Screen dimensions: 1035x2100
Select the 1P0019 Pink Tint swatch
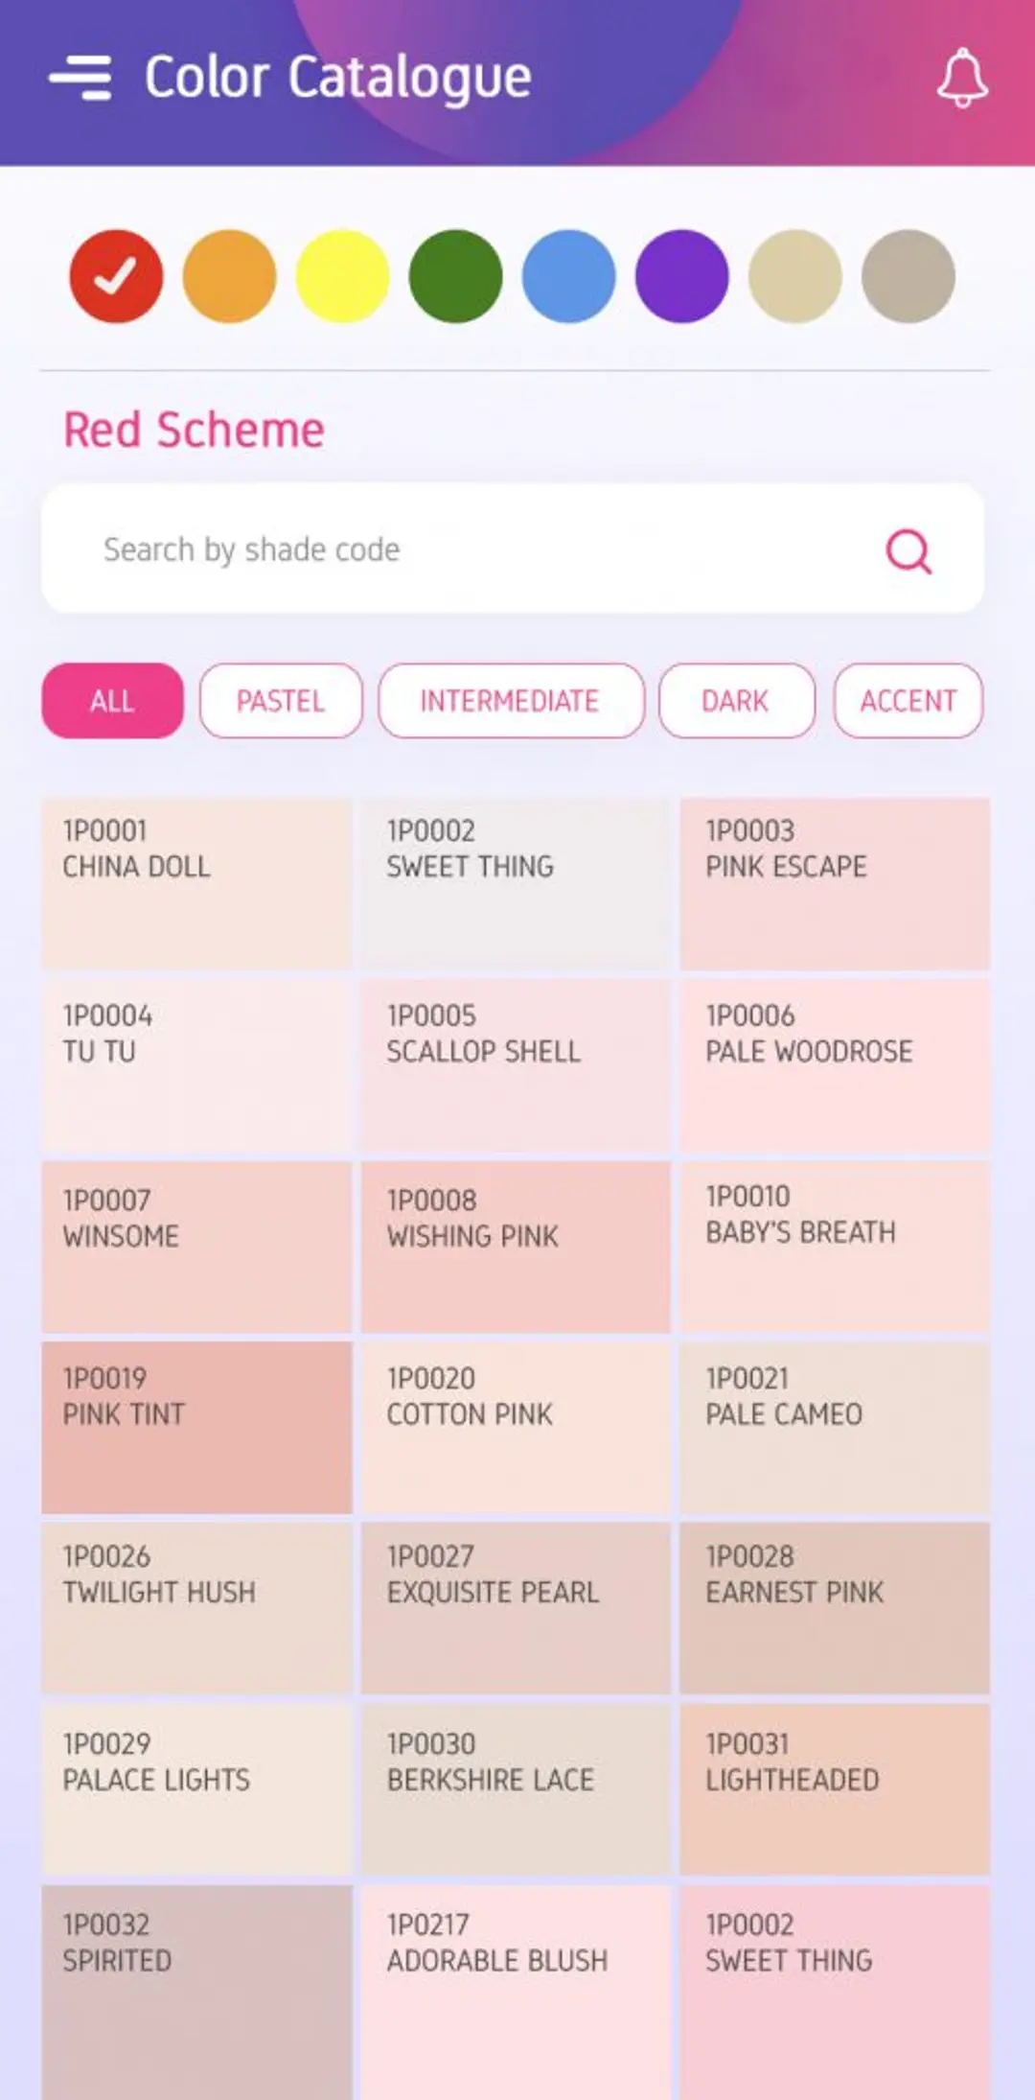tap(196, 1429)
